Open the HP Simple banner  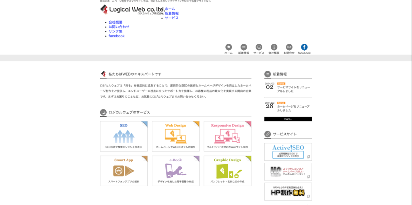tap(288, 172)
